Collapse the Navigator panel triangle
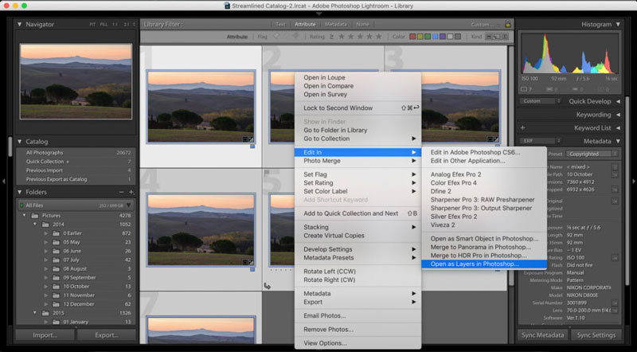The width and height of the screenshot is (637, 352). 19,25
